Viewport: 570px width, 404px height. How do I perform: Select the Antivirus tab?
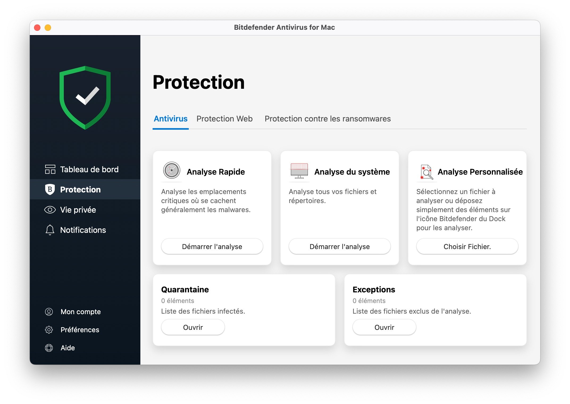pyautogui.click(x=170, y=119)
